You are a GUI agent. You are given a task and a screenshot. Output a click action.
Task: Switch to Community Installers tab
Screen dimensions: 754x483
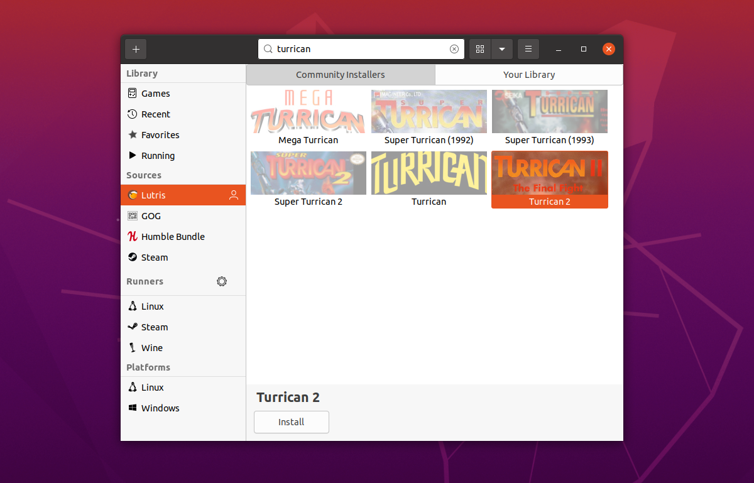[341, 75]
